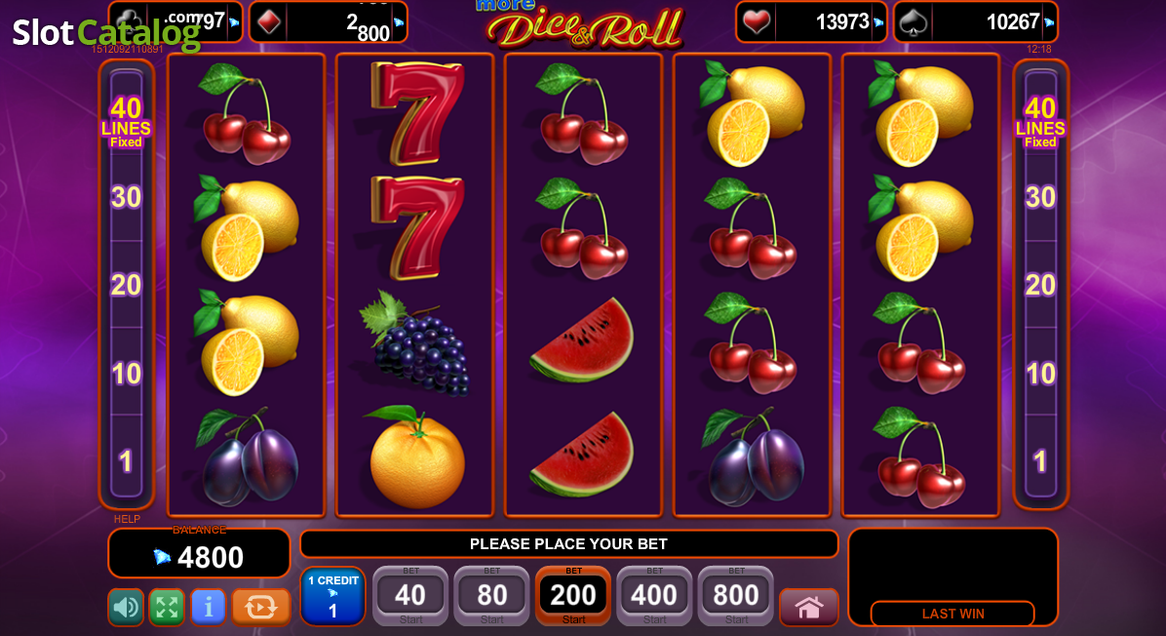
Task: Click the clubs jackpot icon
Action: (x=130, y=20)
